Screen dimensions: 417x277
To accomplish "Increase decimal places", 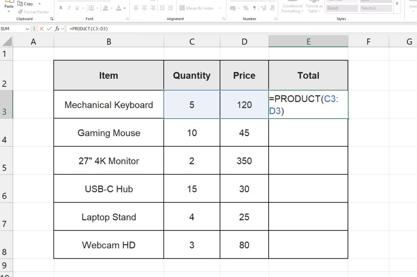I will click(263, 8).
